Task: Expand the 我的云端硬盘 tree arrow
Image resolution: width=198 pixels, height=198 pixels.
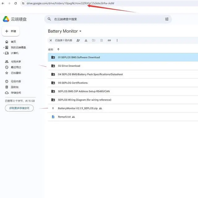Action: [x=4, y=48]
